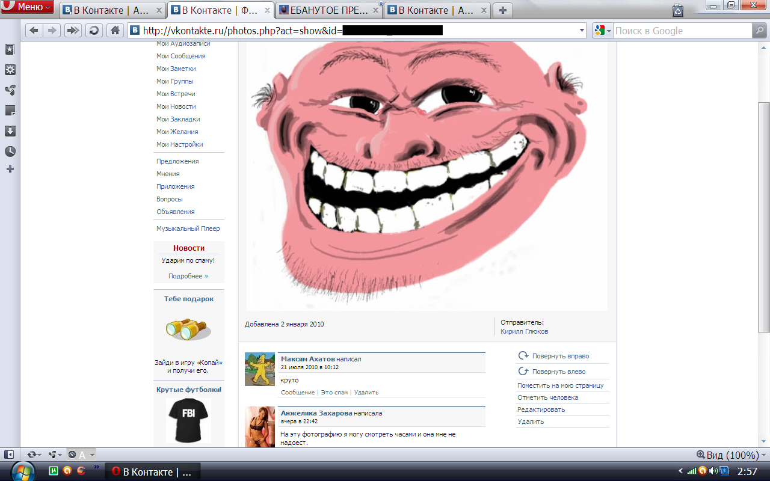Click the binoculars gift image
Image resolution: width=770 pixels, height=481 pixels.
(188, 329)
